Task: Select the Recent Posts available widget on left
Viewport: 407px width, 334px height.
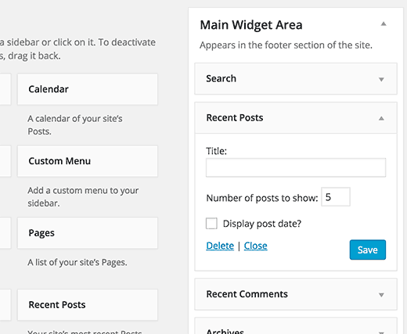Action: (x=88, y=304)
